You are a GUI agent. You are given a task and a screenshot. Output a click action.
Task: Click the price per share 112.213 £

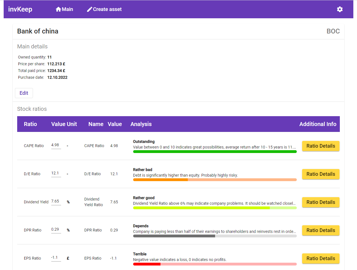(56, 64)
